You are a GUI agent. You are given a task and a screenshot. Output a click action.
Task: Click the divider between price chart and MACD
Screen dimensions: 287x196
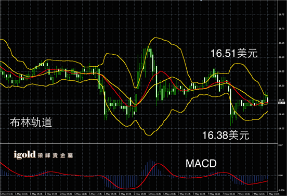(139, 143)
